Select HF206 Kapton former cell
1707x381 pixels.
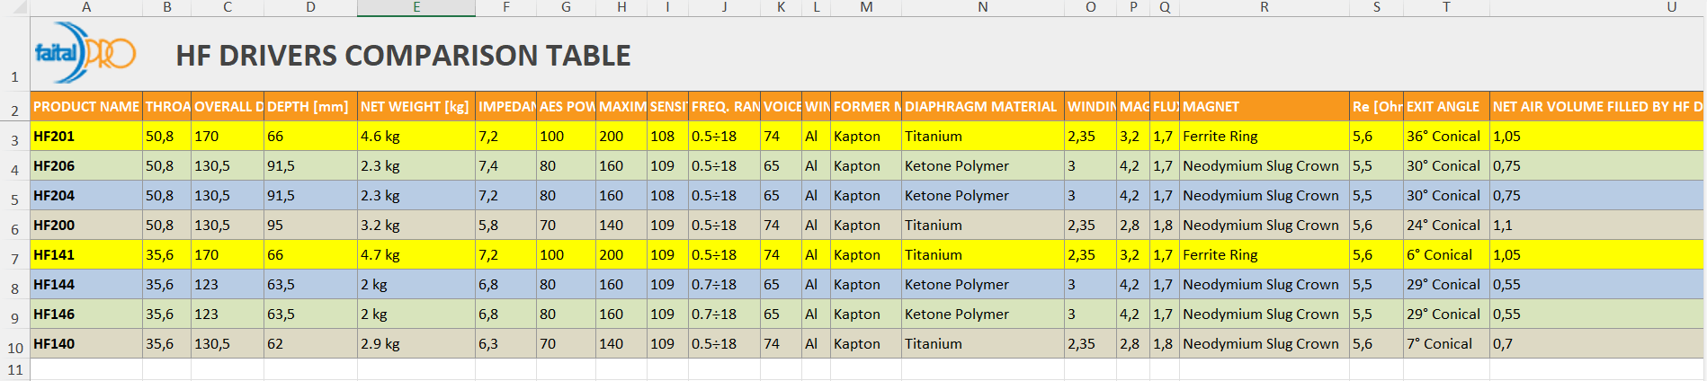coord(866,166)
